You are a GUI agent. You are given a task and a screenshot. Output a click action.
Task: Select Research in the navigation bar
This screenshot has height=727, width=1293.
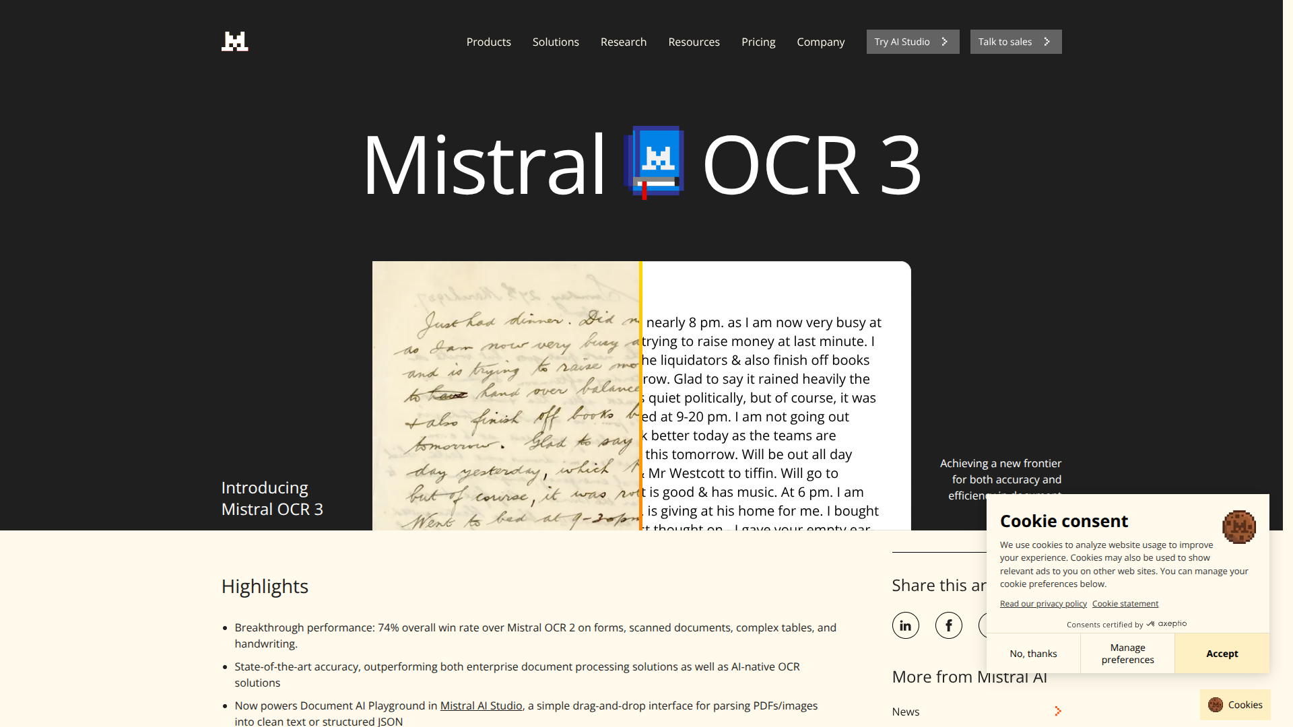[x=623, y=42]
